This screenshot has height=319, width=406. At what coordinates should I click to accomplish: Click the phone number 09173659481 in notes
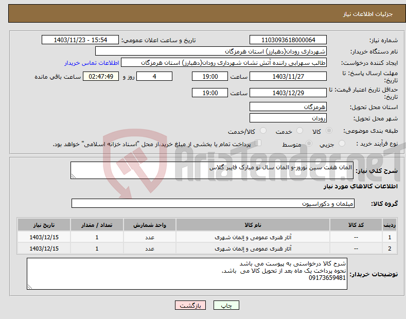[x=327, y=278]
